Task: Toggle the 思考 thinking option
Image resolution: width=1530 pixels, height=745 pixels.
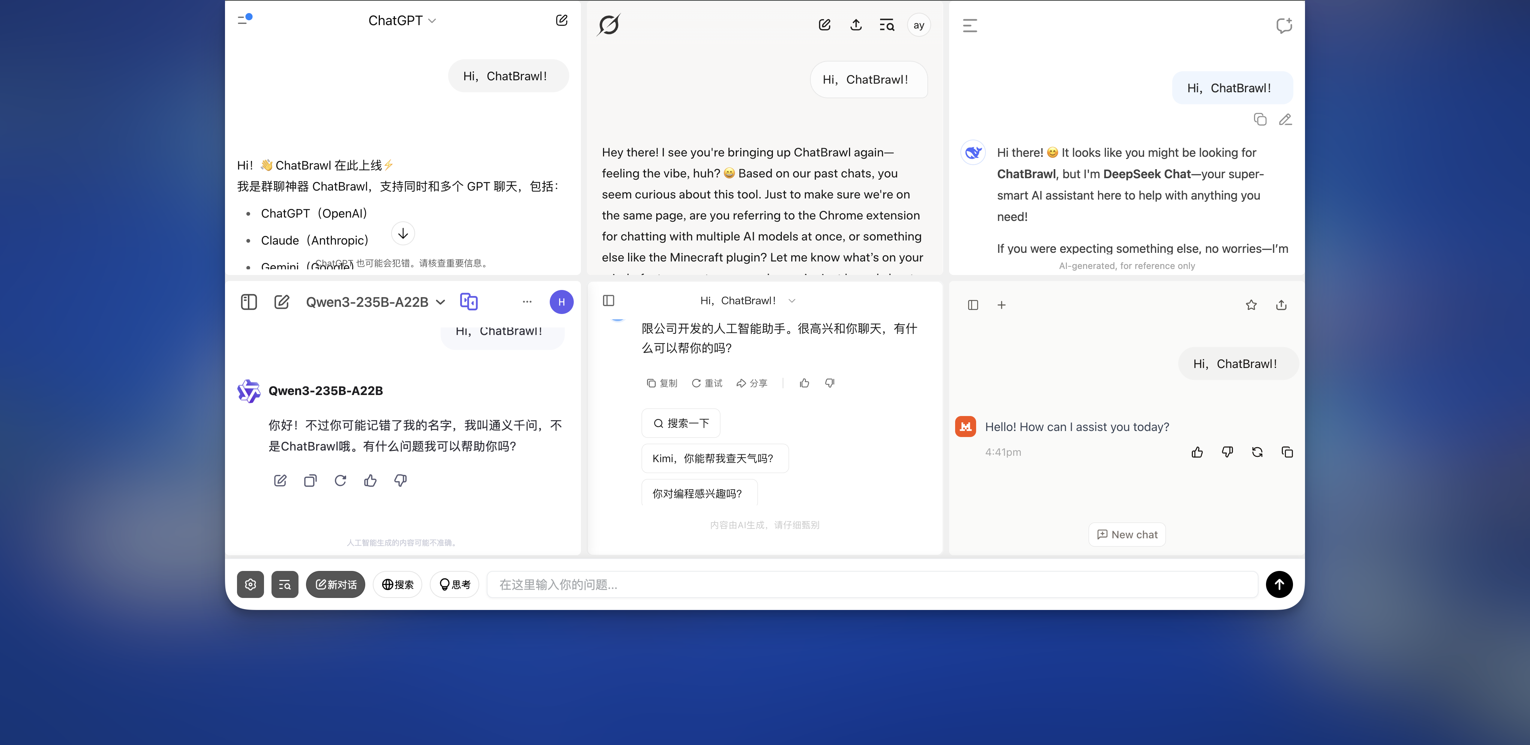Action: pos(454,584)
